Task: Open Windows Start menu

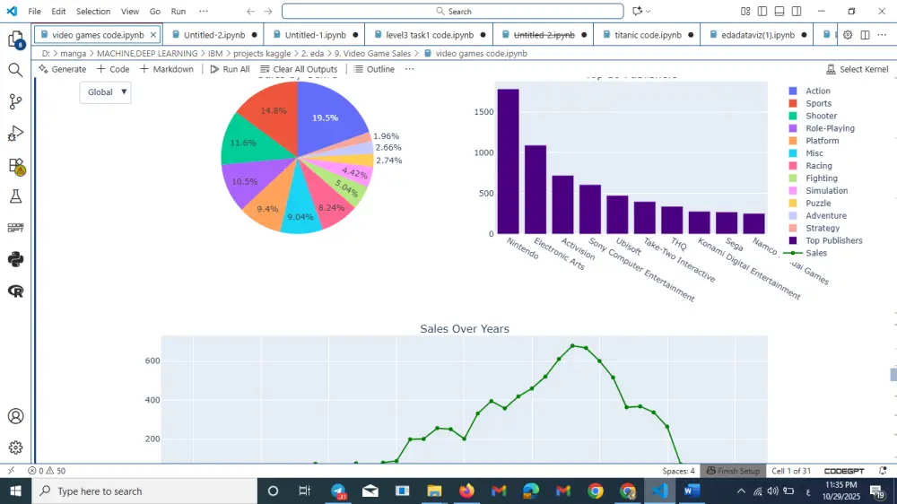Action: click(15, 491)
